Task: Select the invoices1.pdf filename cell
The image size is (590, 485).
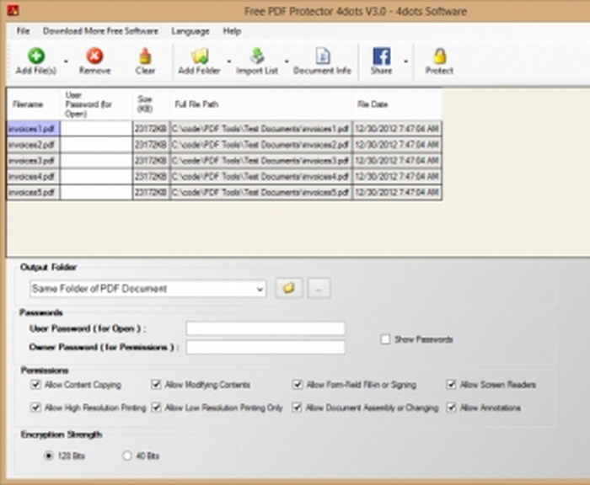Action: click(x=33, y=129)
